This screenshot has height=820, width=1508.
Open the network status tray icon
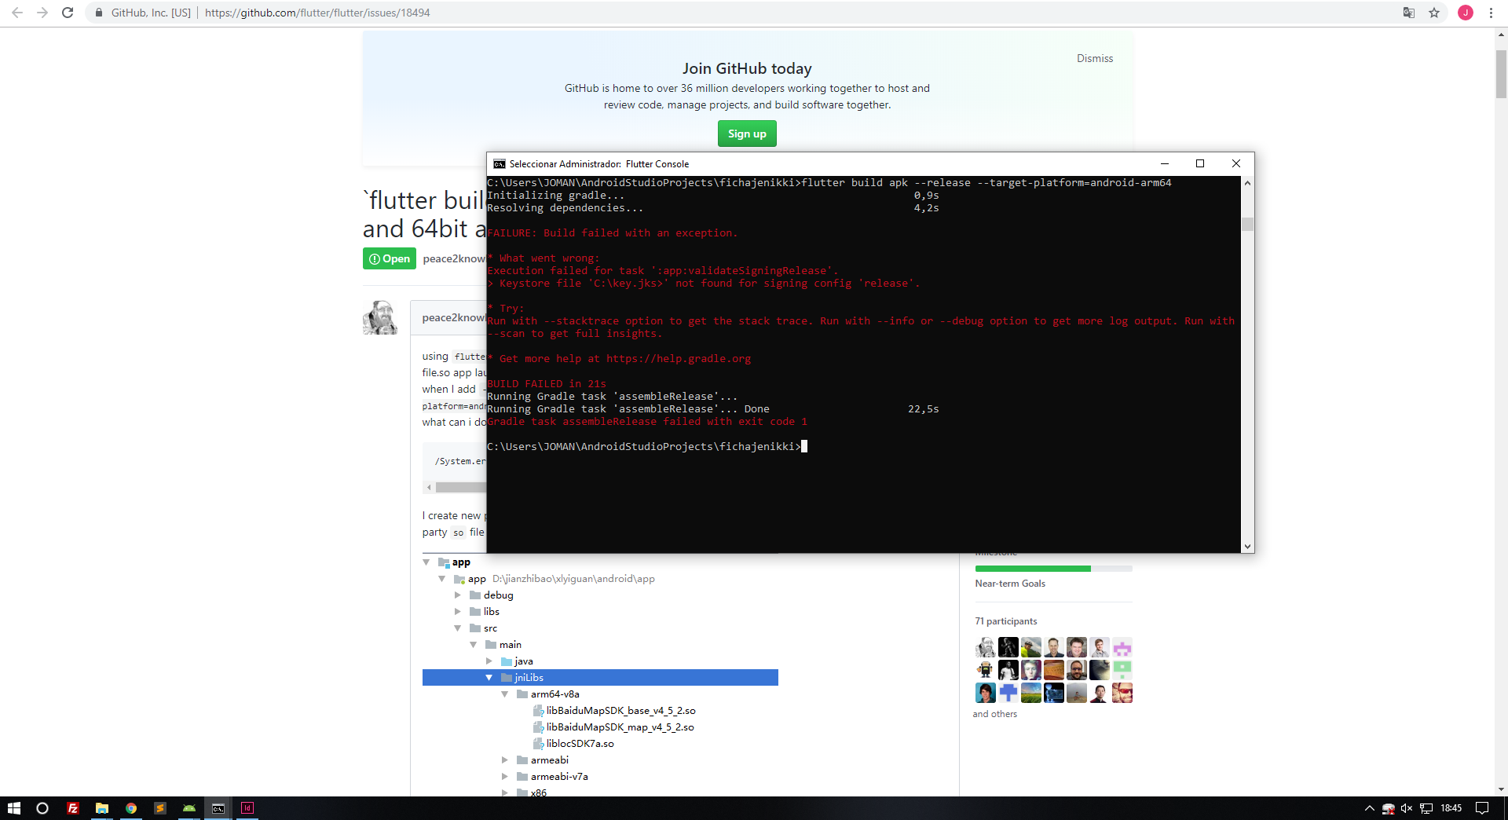pos(1426,808)
